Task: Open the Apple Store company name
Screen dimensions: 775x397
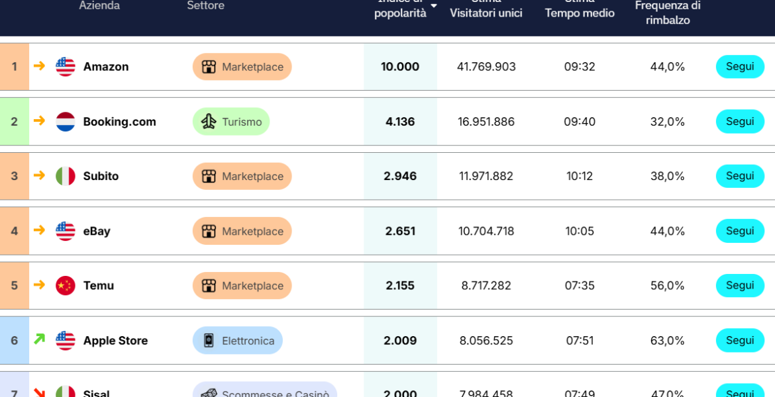Action: pos(115,341)
